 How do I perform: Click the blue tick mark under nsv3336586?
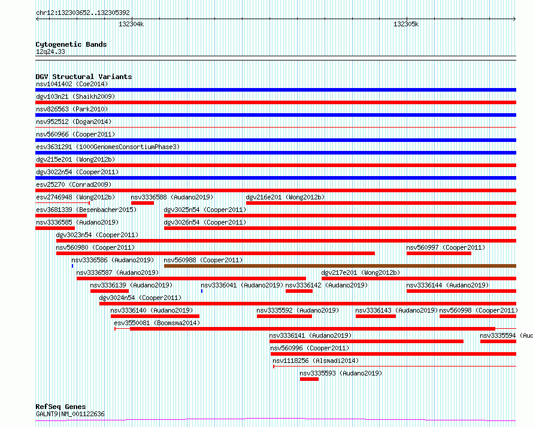point(72,266)
